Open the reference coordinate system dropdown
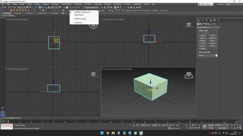This screenshot has width=243, height=136. click(x=54, y=7)
